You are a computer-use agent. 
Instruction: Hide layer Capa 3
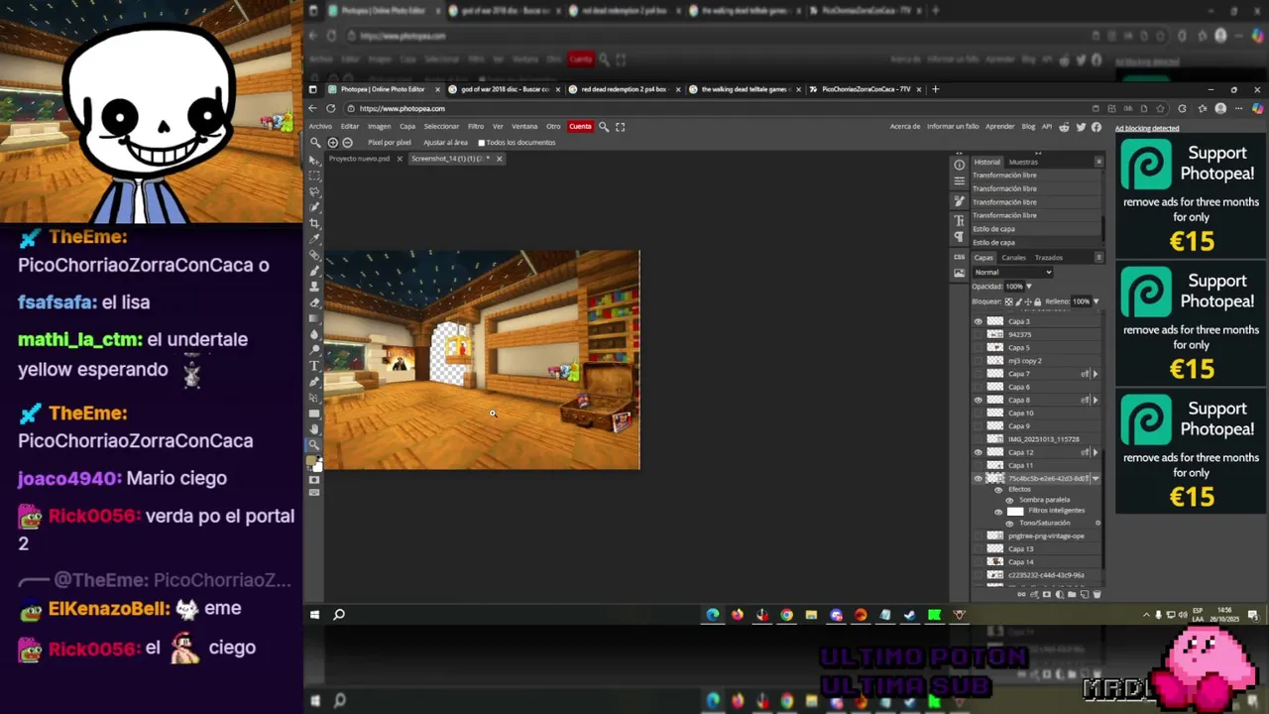point(979,321)
